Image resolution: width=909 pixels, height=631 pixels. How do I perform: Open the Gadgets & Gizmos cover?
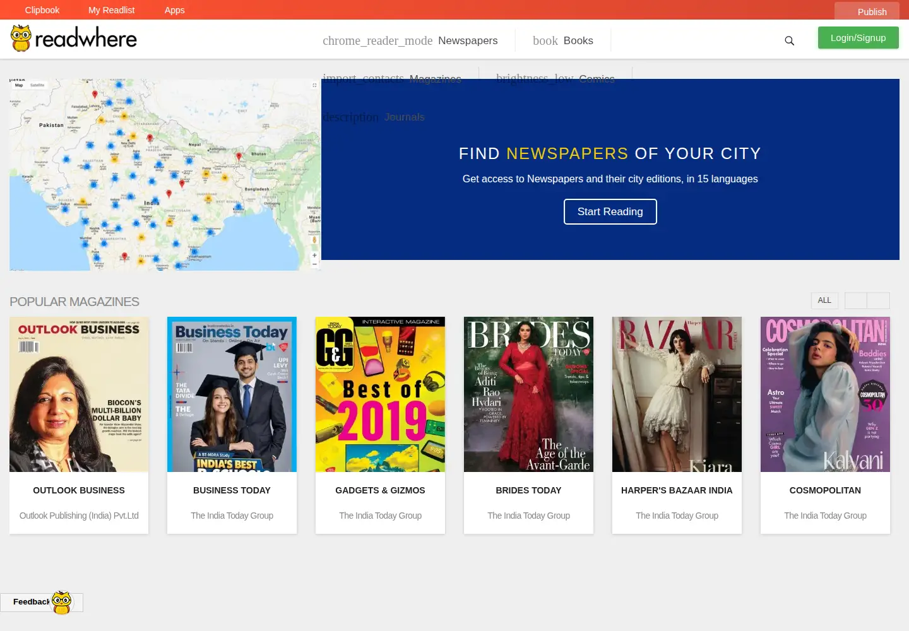point(380,394)
